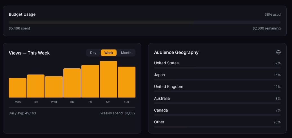Image resolution: width=292 pixels, height=138 pixels.
Task: Click the globe icon in Audience Geography
Action: (x=278, y=52)
